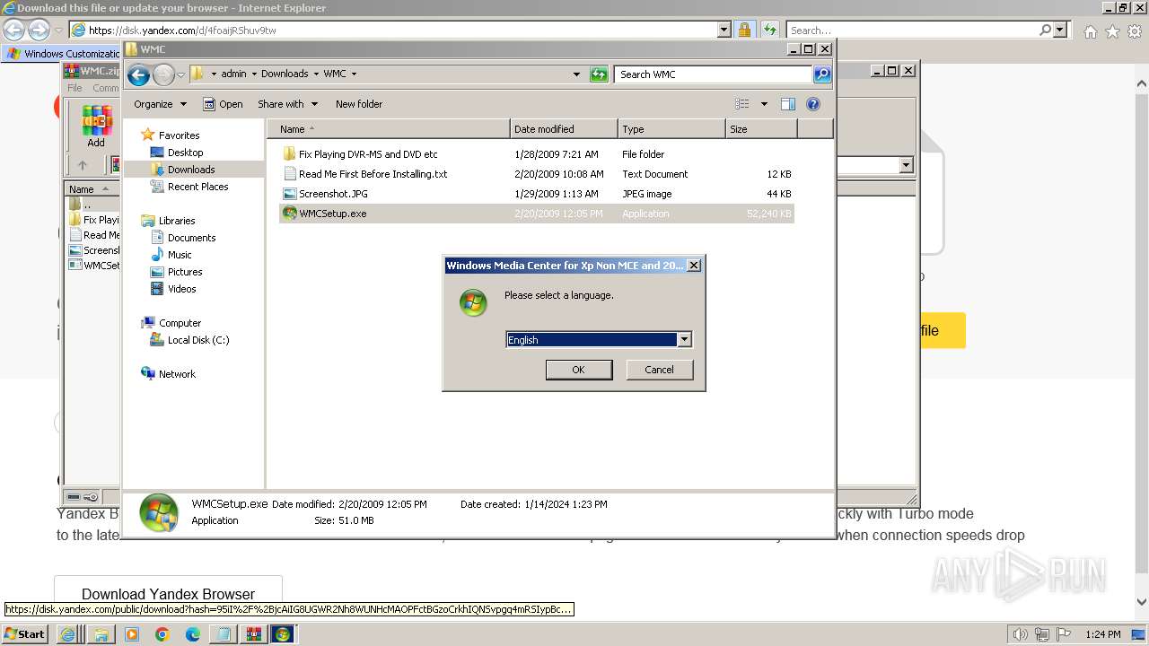Viewport: 1149px width, 646px height.
Task: Open Pictures library
Action: tap(185, 272)
